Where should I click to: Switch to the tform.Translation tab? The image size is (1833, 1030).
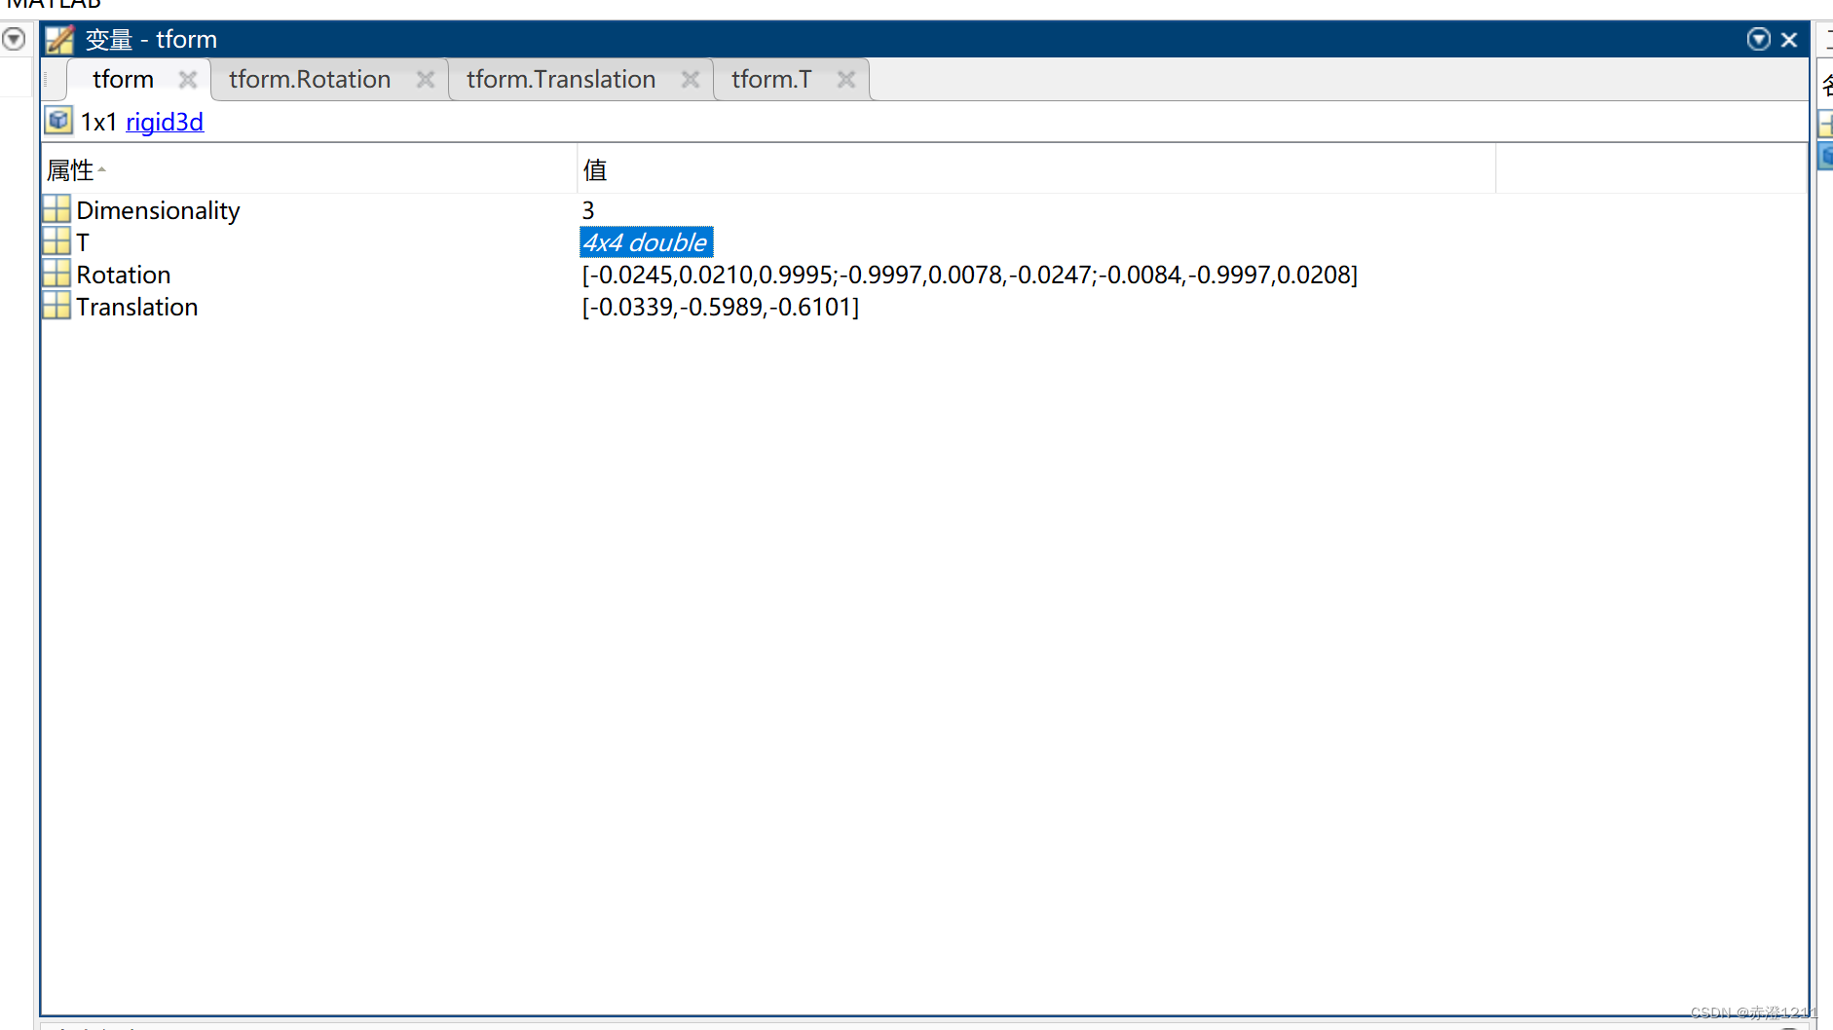point(560,79)
